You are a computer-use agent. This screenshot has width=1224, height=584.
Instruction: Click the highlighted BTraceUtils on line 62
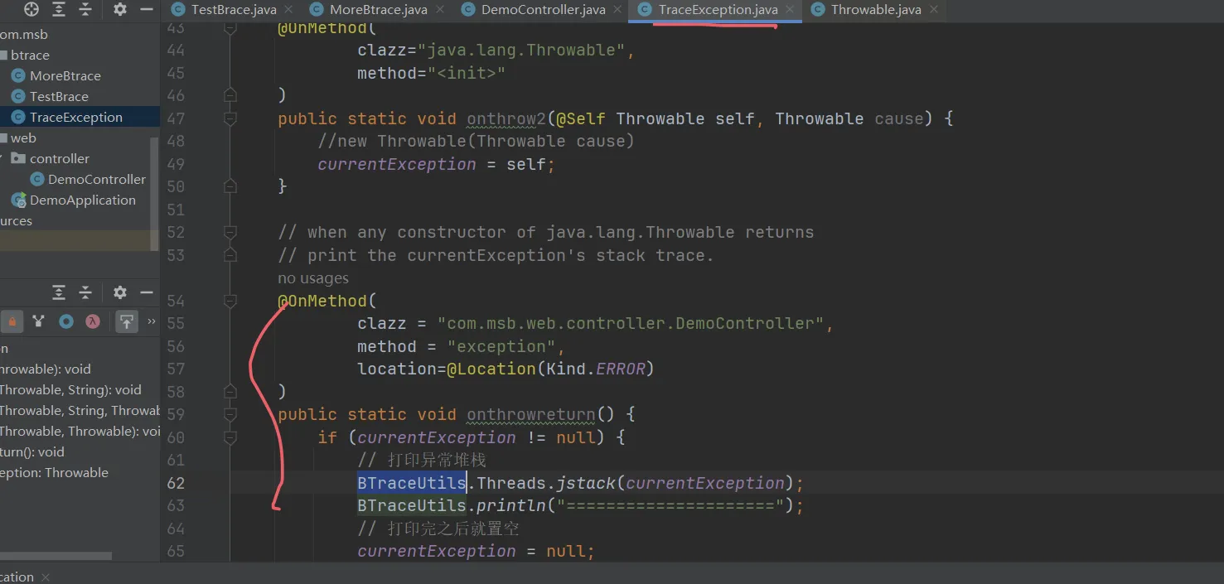click(x=412, y=482)
